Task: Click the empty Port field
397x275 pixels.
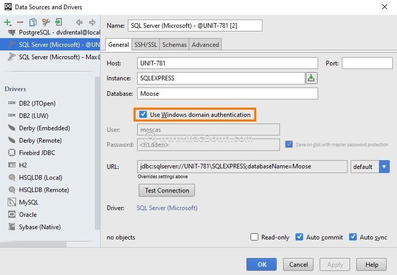Action: 367,63
